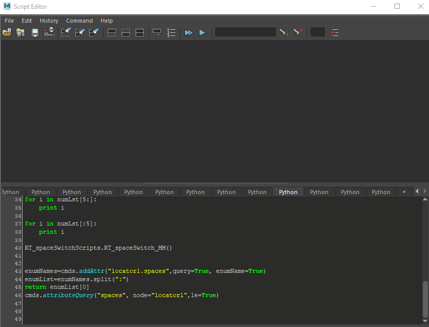Click the '"locator1.spaces"' string on line 43

pos(139,271)
